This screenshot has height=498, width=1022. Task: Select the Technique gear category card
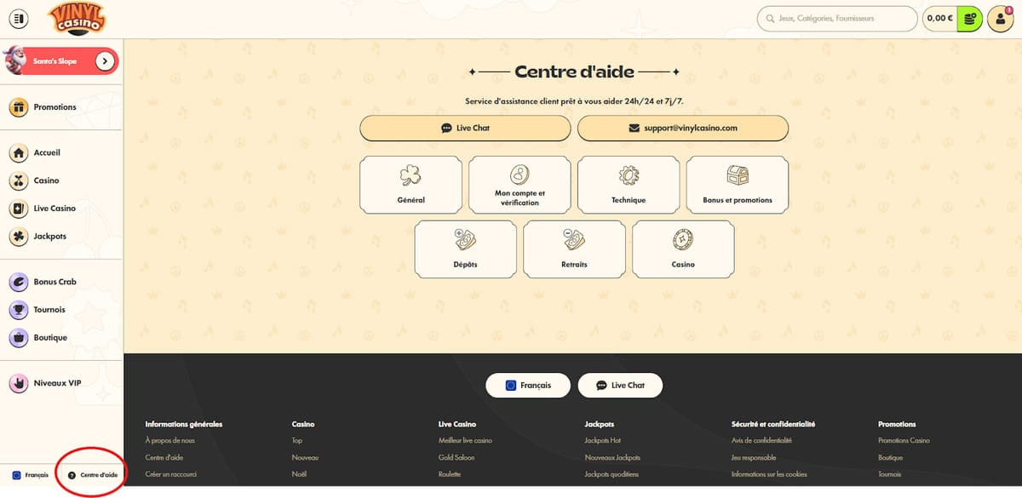[x=629, y=185]
